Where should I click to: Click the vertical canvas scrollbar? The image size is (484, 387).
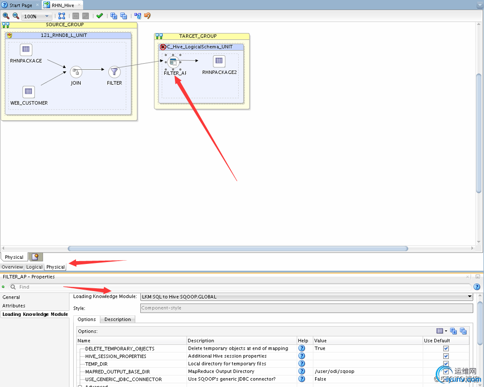coord(479,133)
